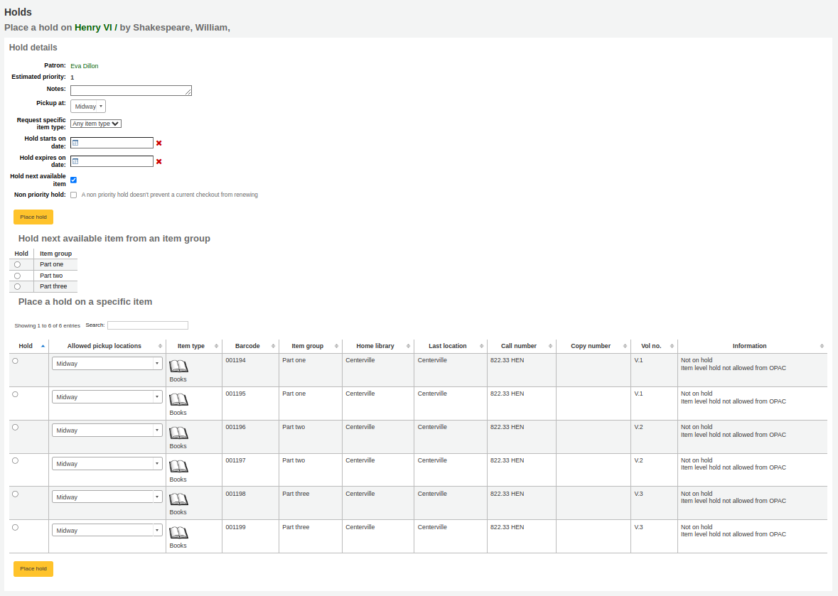838x596 pixels.
Task: Click the Books icon for barcode 001198
Action: coord(178,499)
